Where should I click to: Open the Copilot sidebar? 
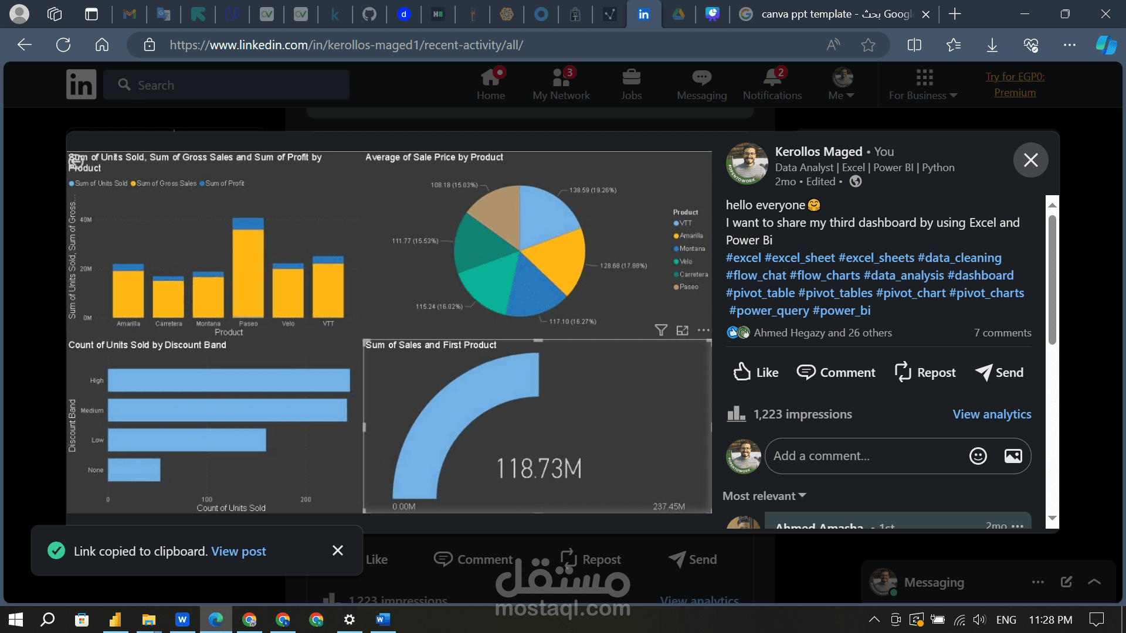point(1107,45)
